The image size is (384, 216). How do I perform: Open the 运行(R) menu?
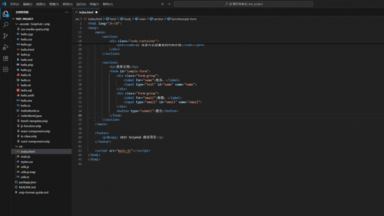81,4
